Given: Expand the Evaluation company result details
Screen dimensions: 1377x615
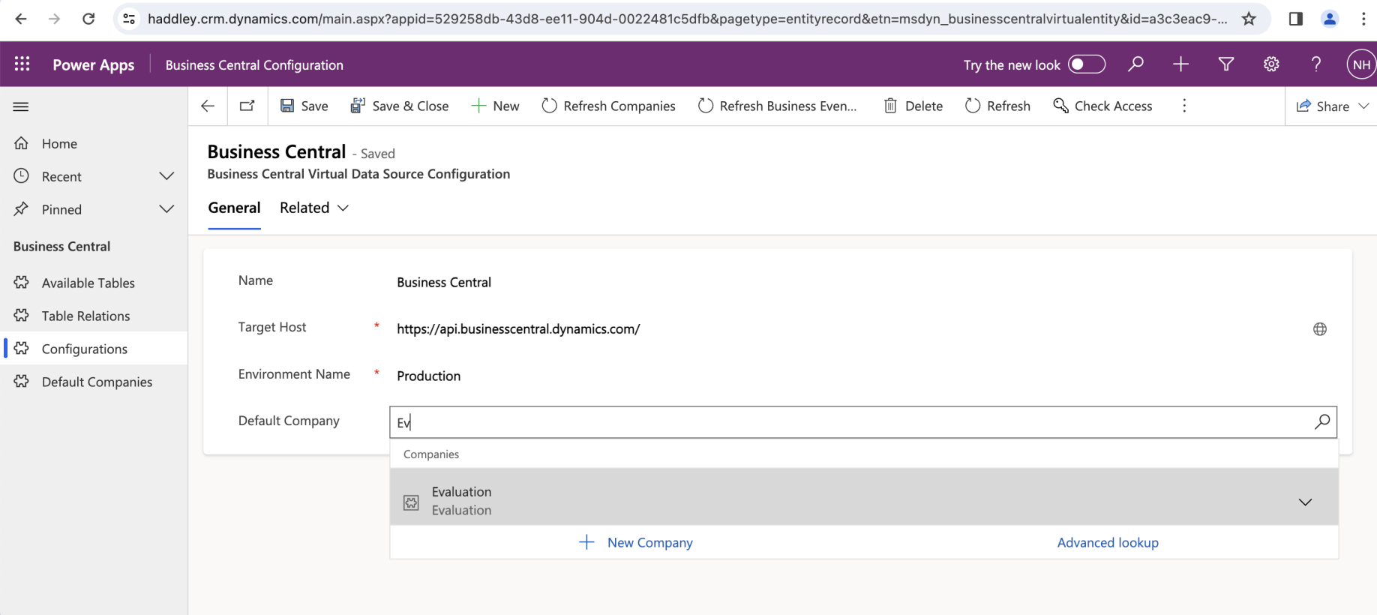Looking at the screenshot, I should tap(1305, 502).
